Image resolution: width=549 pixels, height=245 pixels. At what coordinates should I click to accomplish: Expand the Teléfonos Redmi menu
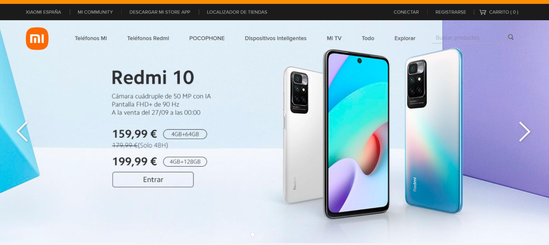pyautogui.click(x=148, y=38)
